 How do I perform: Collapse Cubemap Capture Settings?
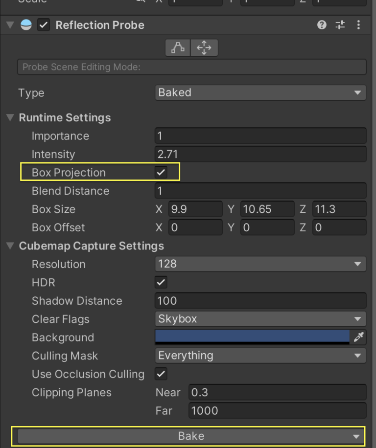point(11,246)
